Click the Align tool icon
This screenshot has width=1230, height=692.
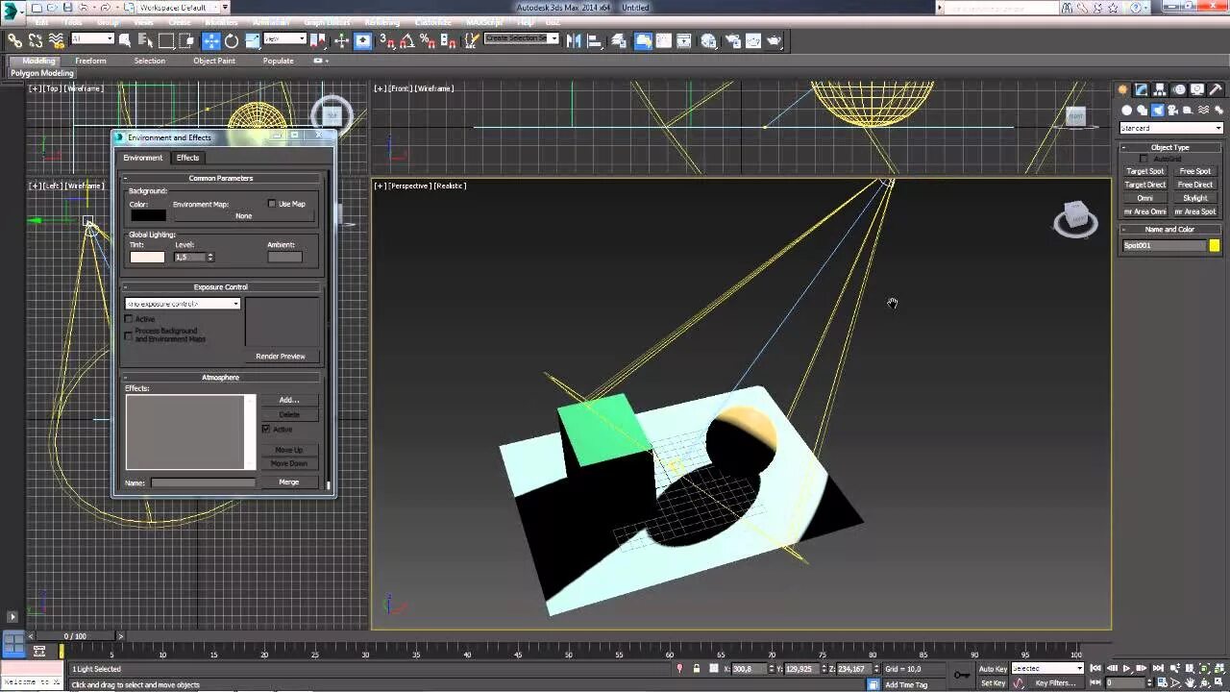(x=594, y=40)
